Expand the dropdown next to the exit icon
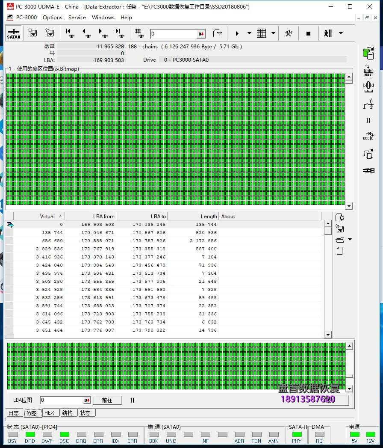383x448 pixels. 341,33
